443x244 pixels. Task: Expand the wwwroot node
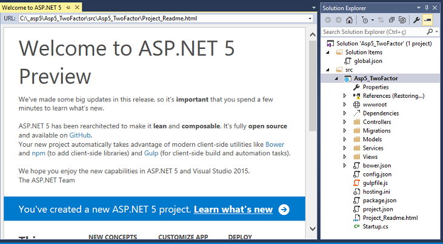pyautogui.click(x=345, y=104)
